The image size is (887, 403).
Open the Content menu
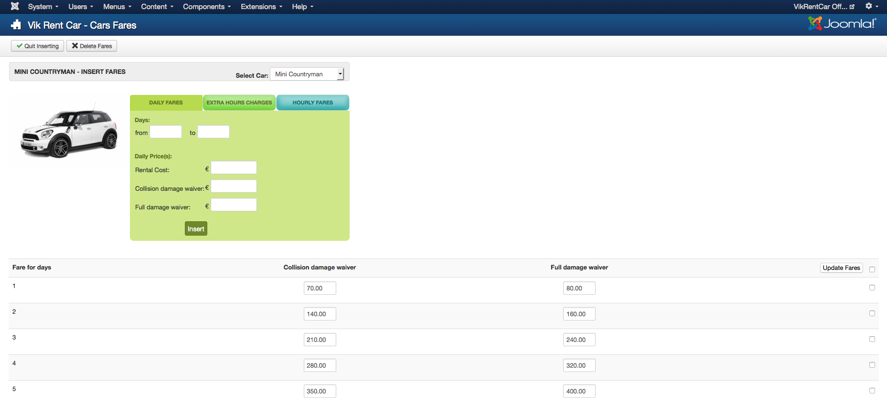click(157, 7)
